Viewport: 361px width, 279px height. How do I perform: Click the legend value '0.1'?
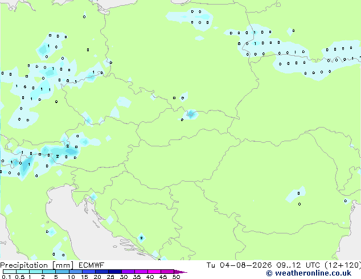tap(6, 277)
